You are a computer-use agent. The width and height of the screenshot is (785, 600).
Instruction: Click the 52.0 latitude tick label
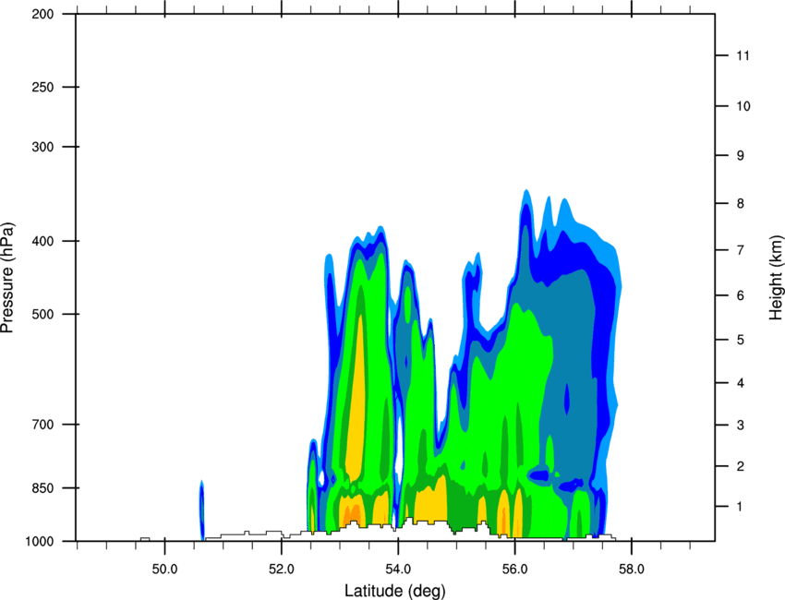(x=282, y=570)
